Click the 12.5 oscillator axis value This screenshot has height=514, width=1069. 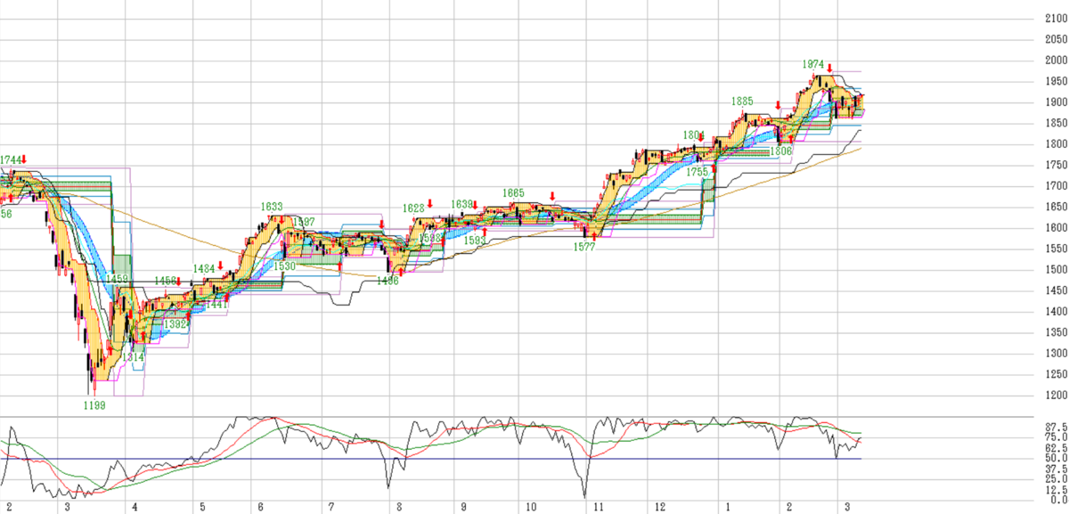tap(1057, 490)
